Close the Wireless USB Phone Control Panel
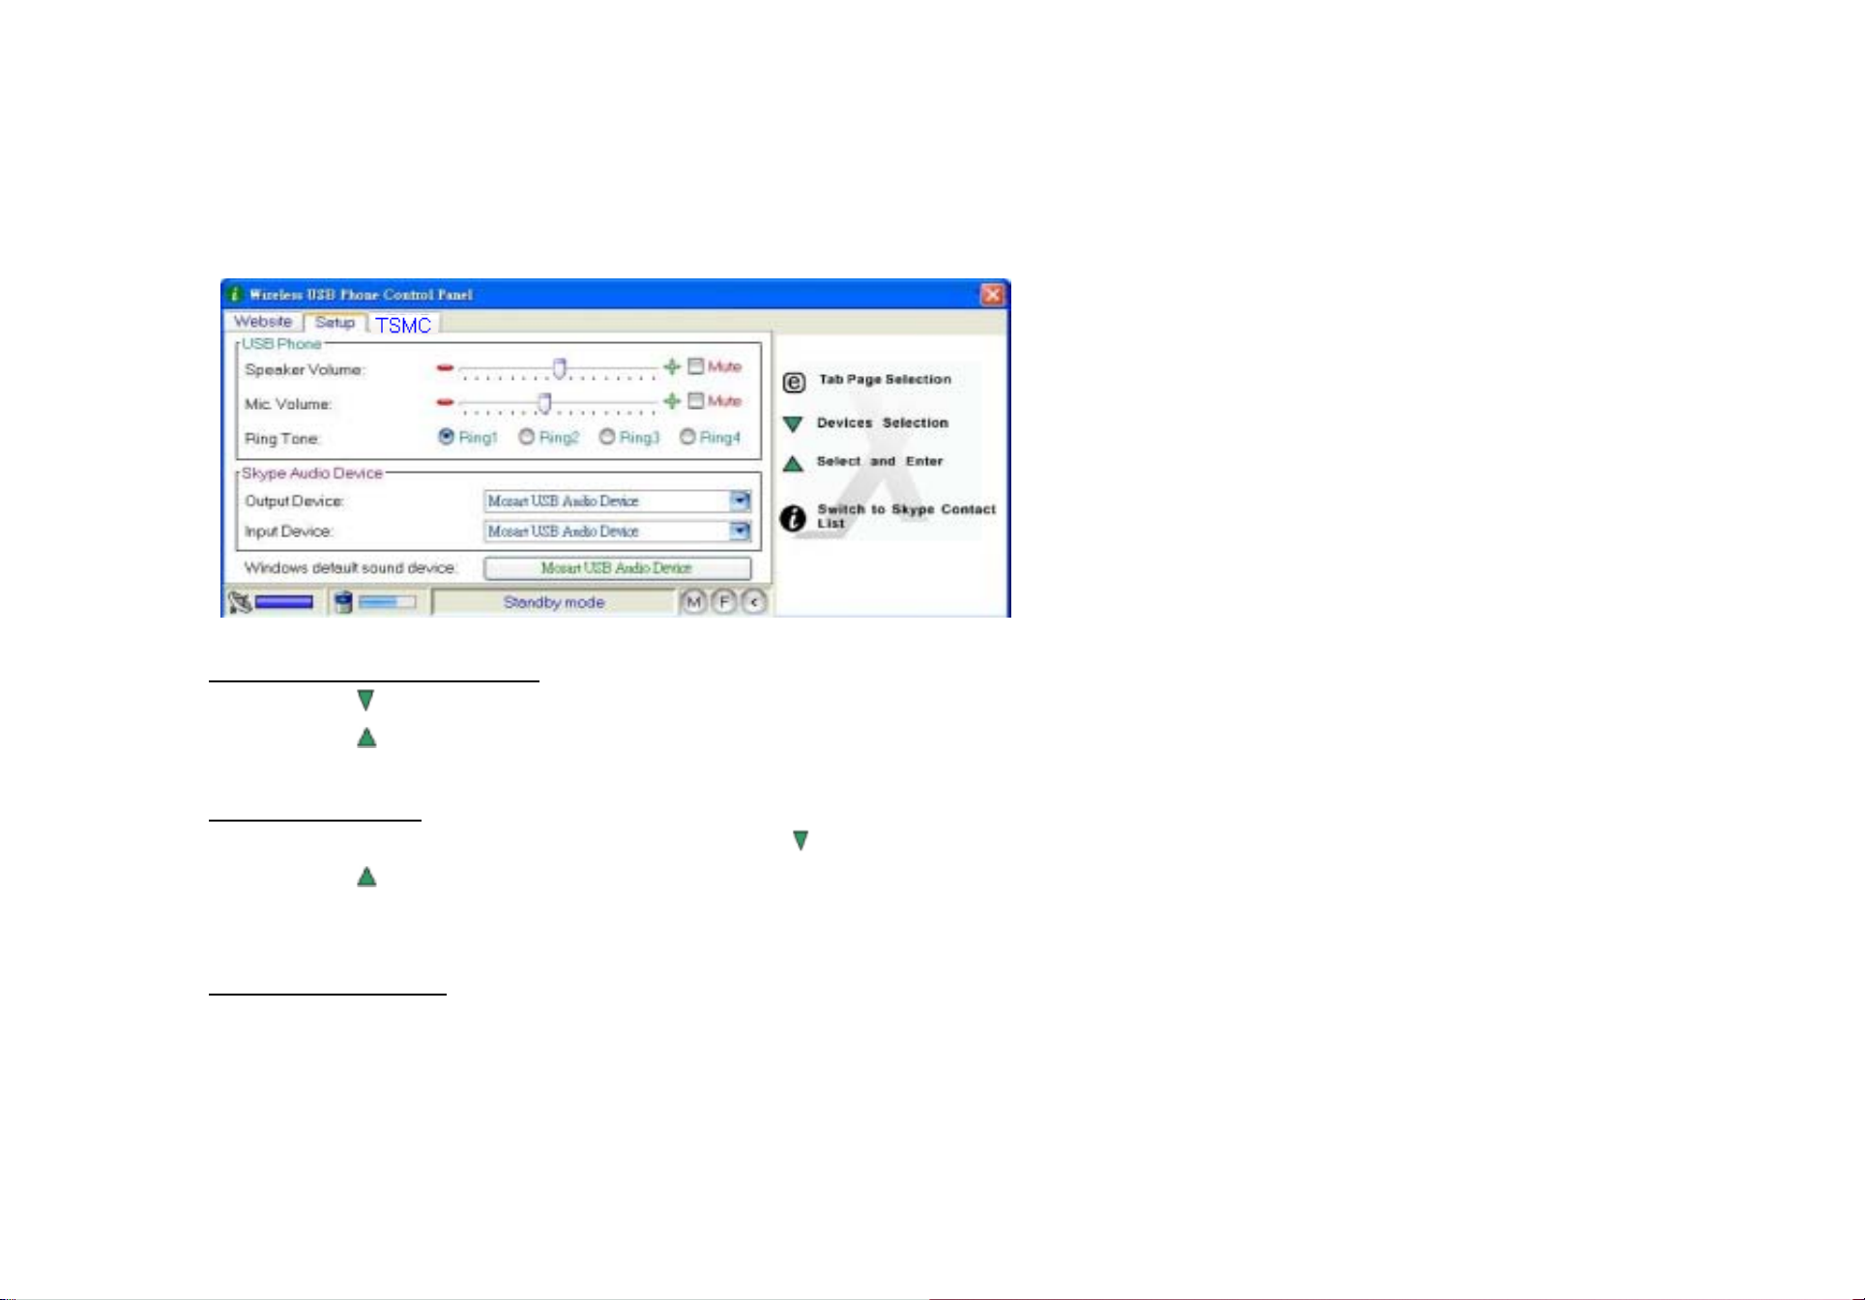This screenshot has height=1300, width=1865. coord(993,295)
